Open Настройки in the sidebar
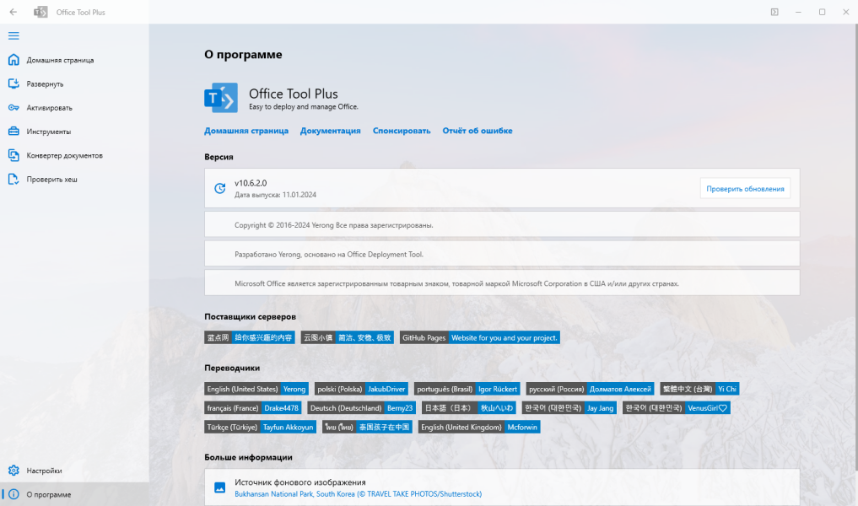Viewport: 858px width, 506px height. (74, 471)
